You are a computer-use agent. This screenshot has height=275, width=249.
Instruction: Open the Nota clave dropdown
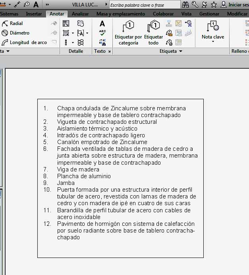coord(213,33)
